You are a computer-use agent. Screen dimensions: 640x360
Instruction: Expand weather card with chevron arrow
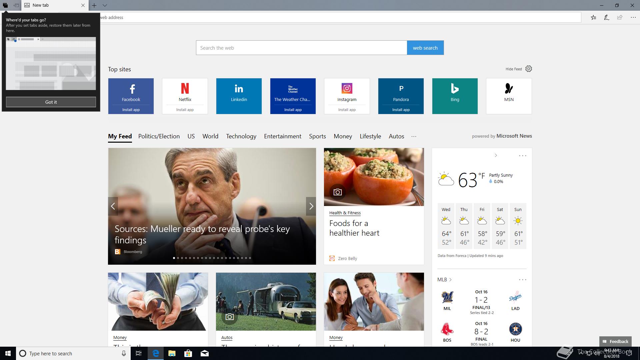click(496, 155)
